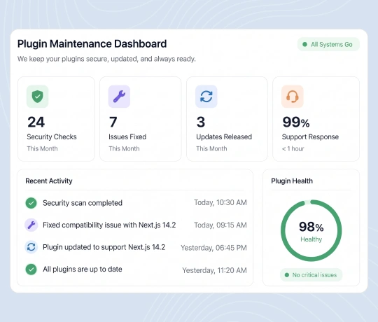378x322 pixels.
Task: Click the blue refresh Updates Released icon
Action: [206, 97]
